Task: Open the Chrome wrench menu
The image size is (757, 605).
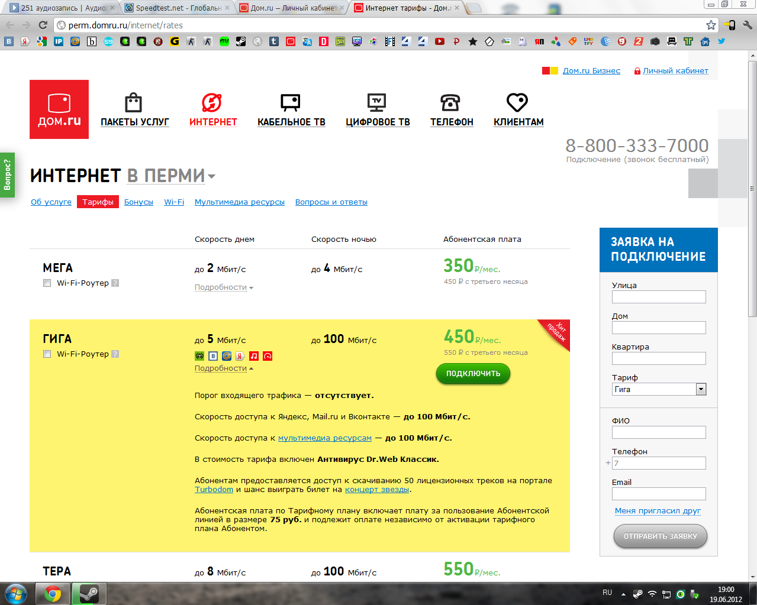Action: [x=747, y=25]
